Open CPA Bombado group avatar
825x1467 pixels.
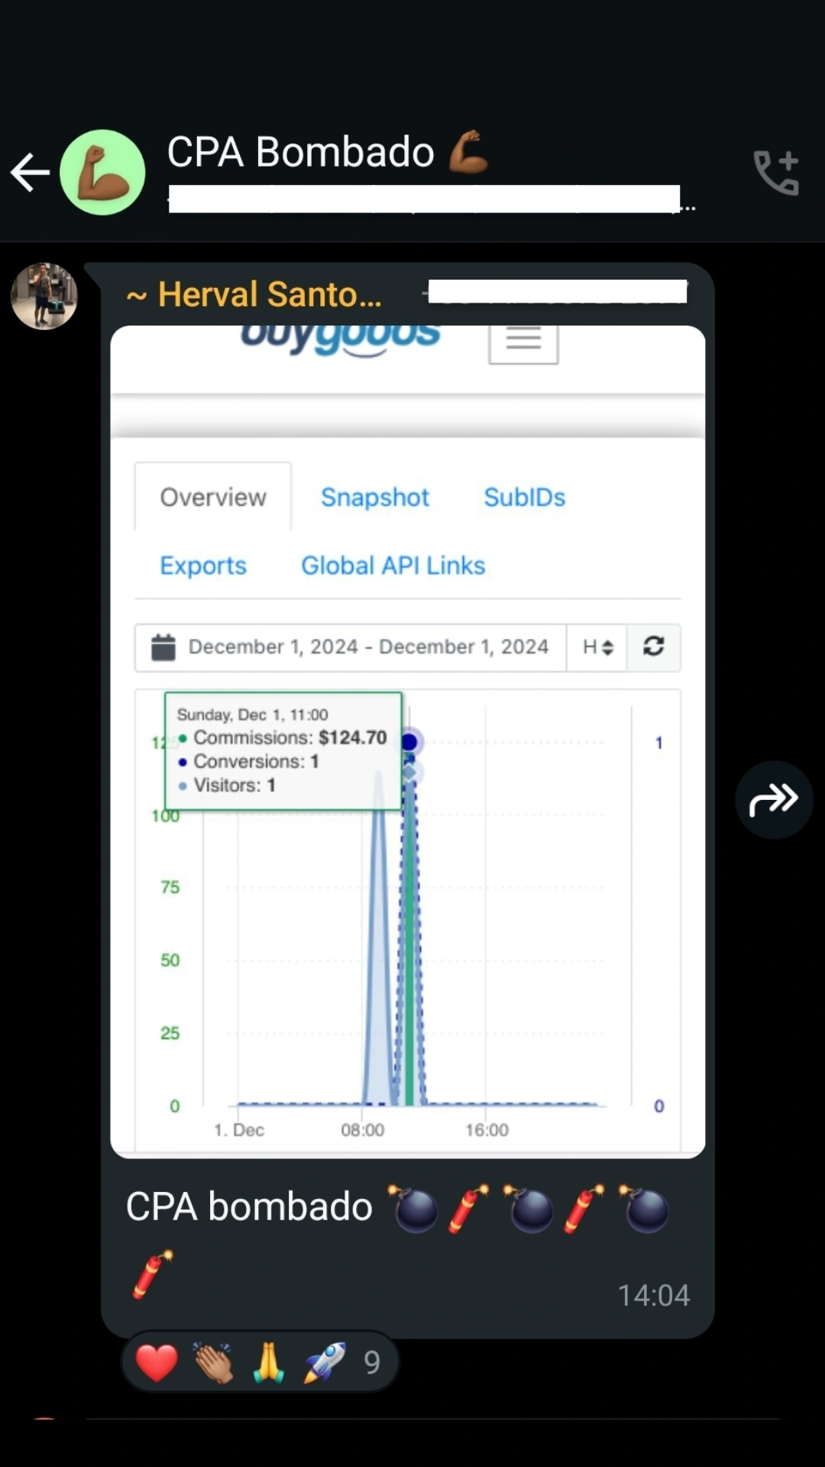[x=102, y=173]
